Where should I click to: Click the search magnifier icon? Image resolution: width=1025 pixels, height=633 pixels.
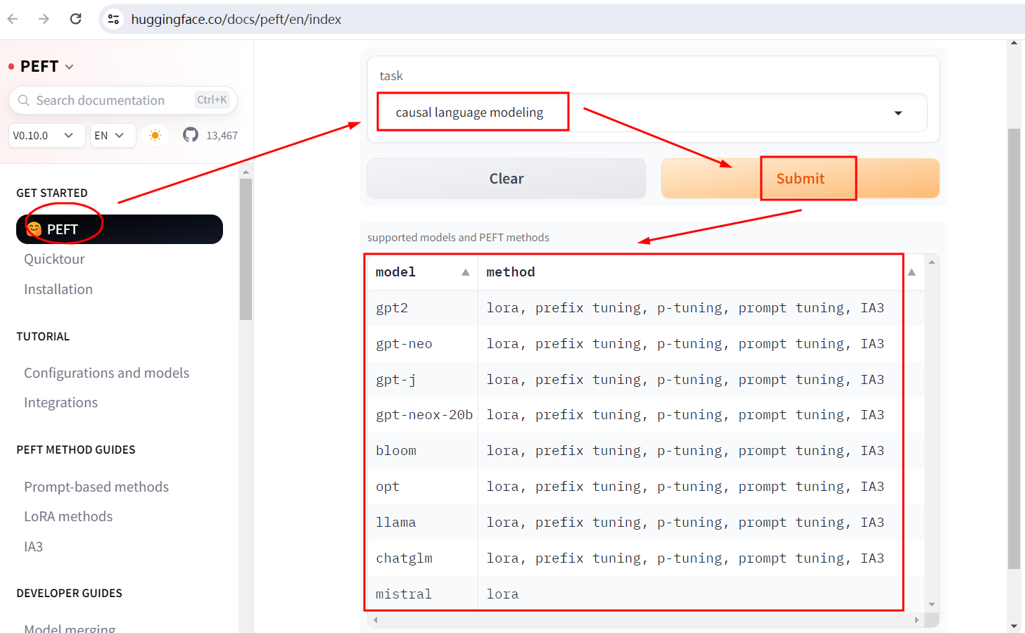(24, 101)
